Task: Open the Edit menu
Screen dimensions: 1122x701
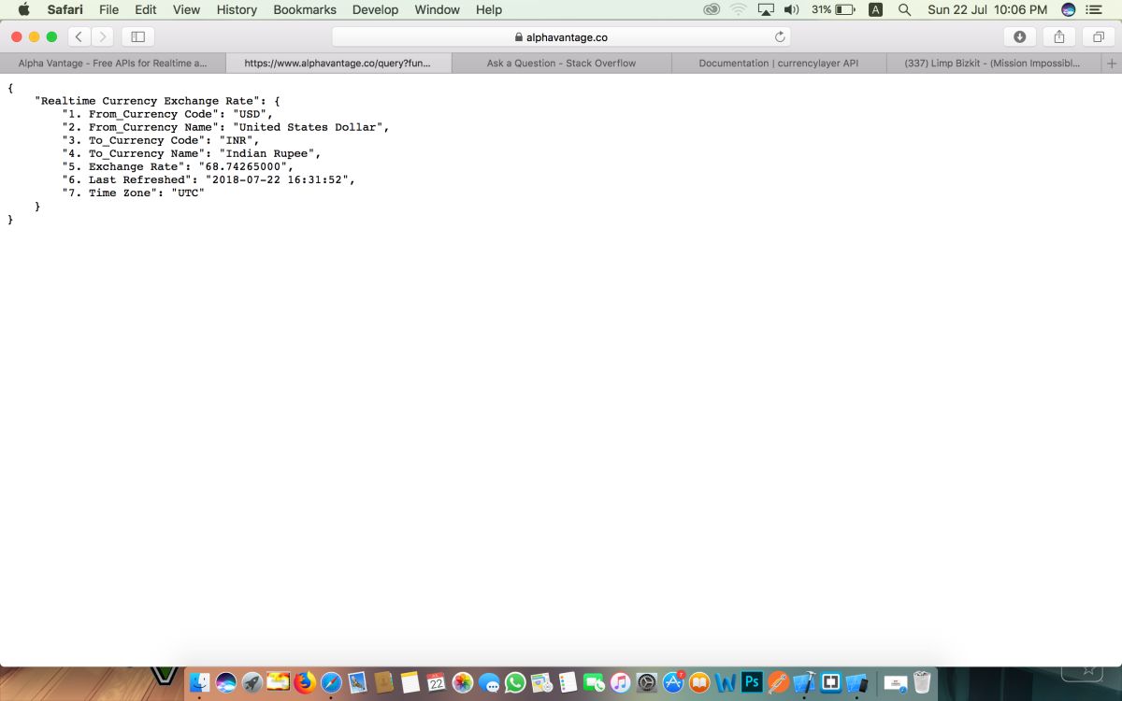Action: (145, 9)
